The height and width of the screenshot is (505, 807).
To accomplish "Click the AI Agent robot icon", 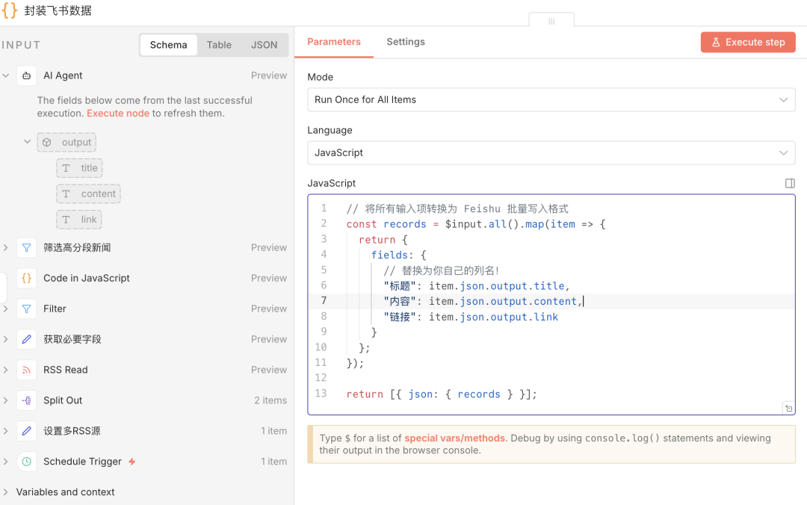I will click(27, 75).
